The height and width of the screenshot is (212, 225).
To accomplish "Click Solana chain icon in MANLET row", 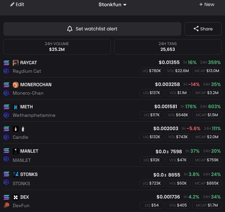I will pos(7,151).
